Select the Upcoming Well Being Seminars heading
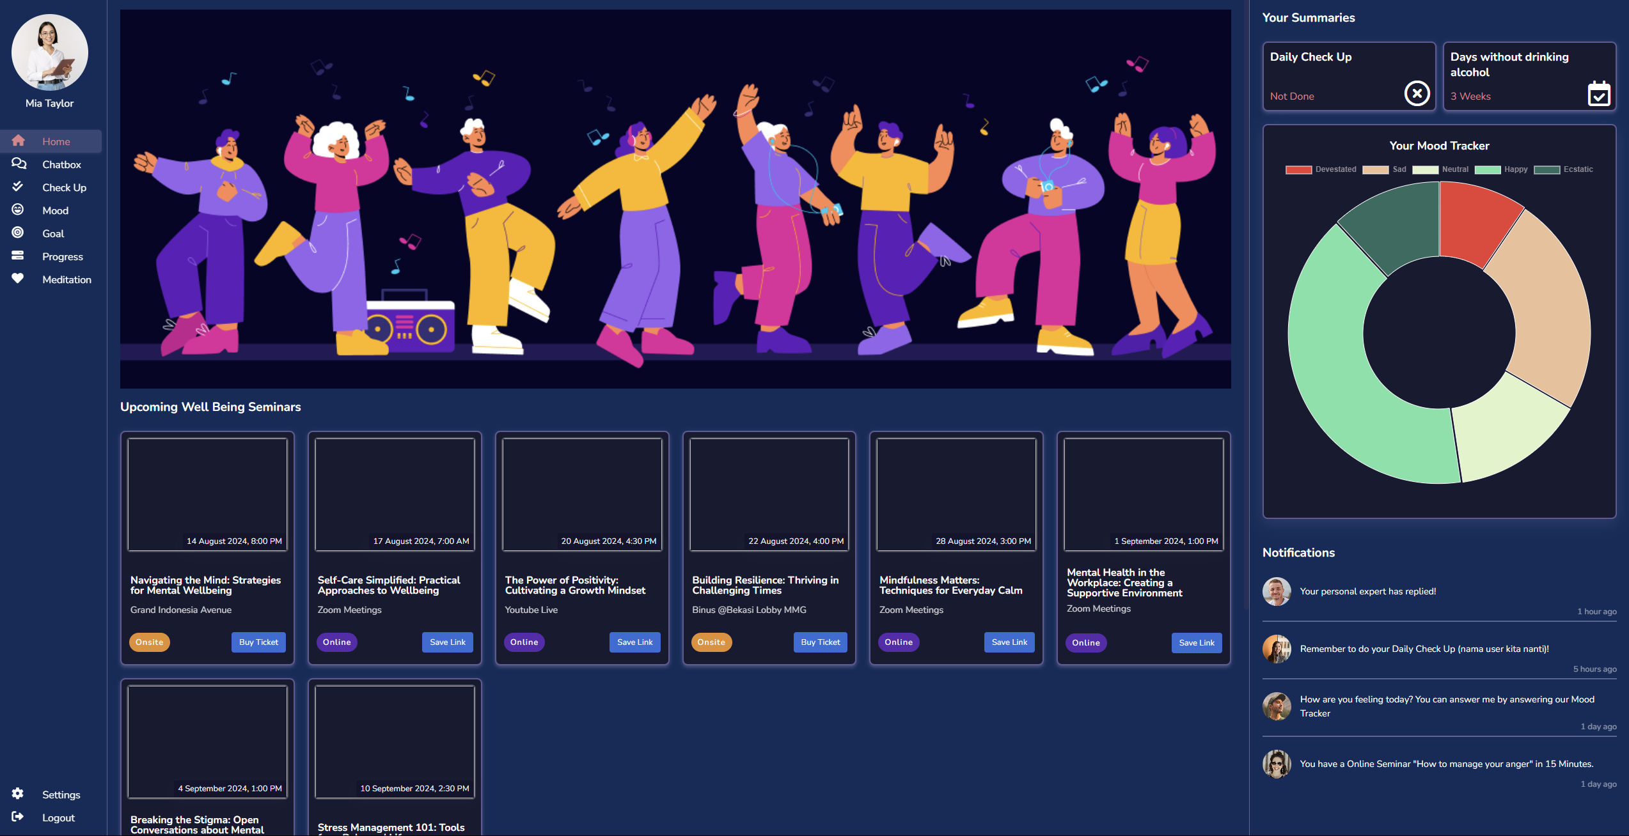Image resolution: width=1629 pixels, height=836 pixels. pos(210,406)
